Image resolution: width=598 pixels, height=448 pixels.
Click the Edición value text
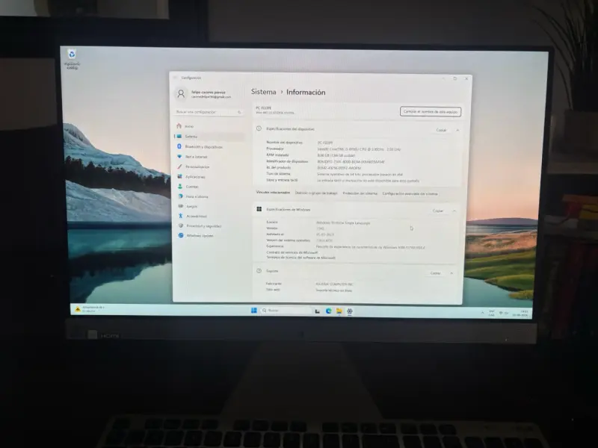tap(343, 223)
